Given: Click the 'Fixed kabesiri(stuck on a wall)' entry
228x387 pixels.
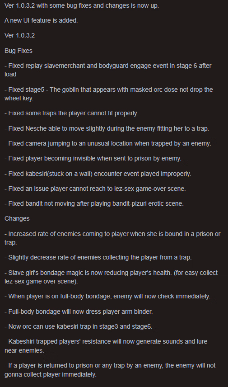Looking at the screenshot, I should [98, 174].
